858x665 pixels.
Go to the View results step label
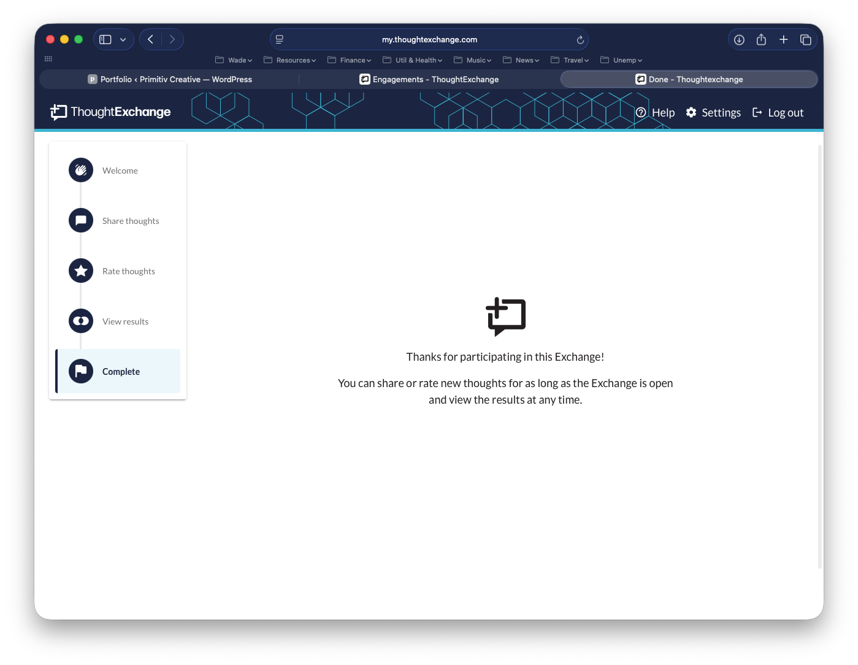click(x=126, y=321)
